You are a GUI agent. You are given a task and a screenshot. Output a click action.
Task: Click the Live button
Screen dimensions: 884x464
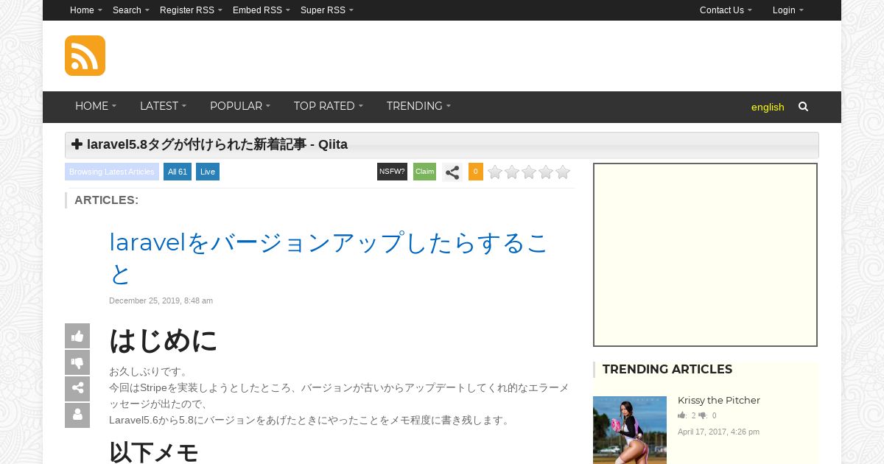tap(208, 172)
